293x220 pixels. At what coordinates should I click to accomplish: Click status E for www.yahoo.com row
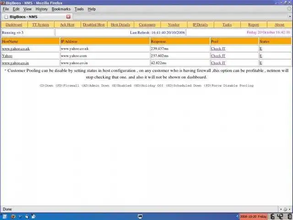[261, 56]
